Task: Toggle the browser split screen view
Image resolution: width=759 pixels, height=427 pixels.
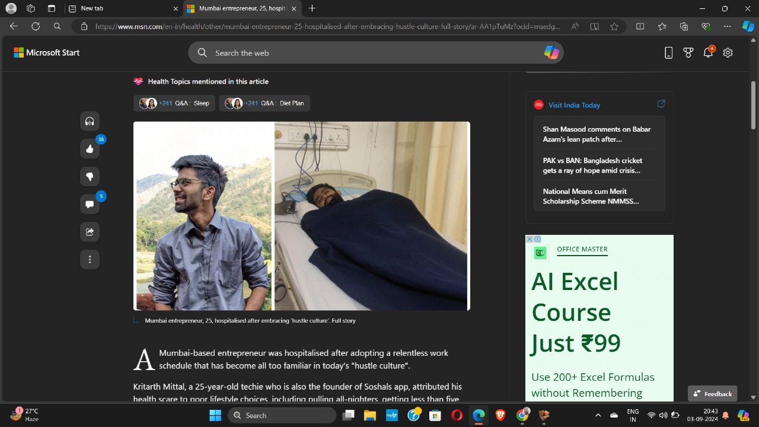Action: pyautogui.click(x=640, y=26)
